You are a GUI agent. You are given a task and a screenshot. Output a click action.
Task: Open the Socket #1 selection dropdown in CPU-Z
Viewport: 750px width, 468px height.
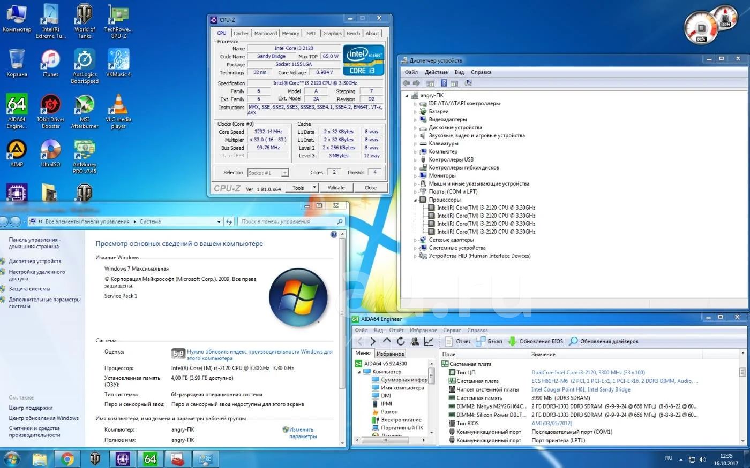coord(284,172)
